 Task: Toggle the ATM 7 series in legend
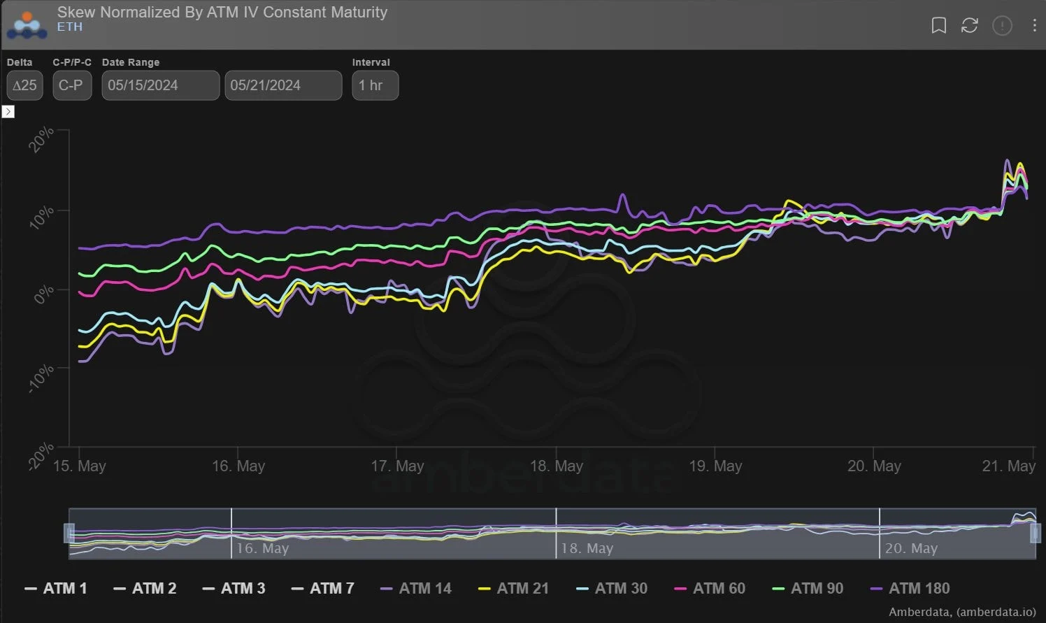(322, 589)
